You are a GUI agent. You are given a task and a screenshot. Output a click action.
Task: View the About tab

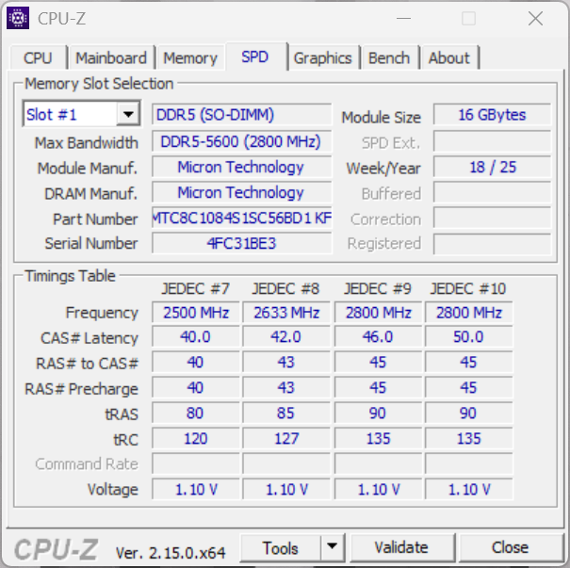[x=448, y=58]
